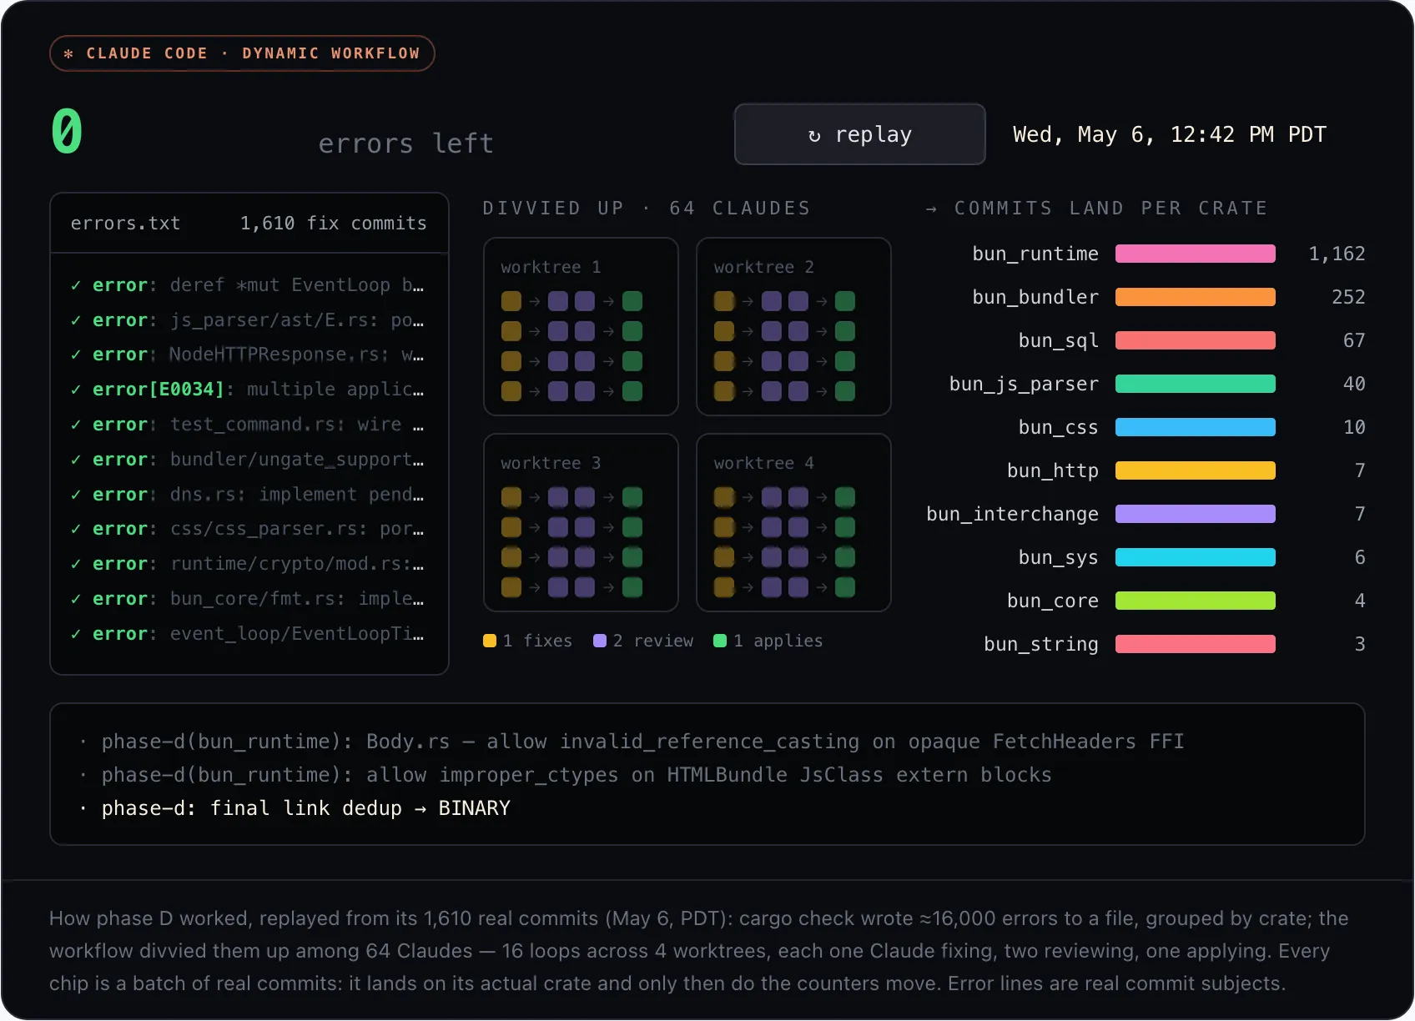Image resolution: width=1415 pixels, height=1021 pixels.
Task: Click the large 0 errors counter
Action: [x=67, y=132]
